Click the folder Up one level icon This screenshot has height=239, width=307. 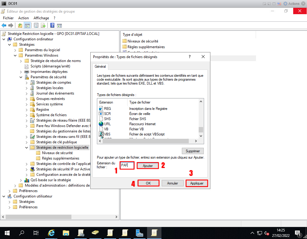[x=20, y=25]
